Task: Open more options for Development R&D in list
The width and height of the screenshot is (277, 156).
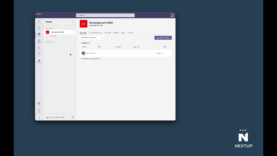Action: pos(73,32)
